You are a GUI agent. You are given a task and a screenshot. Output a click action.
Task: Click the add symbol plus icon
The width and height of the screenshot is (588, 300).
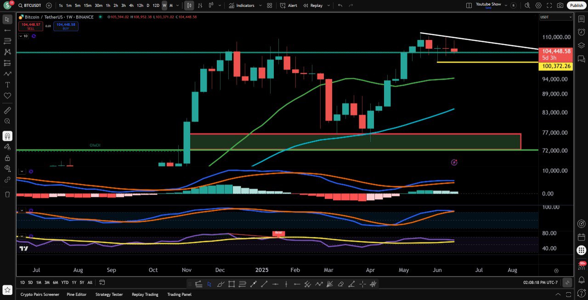(49, 6)
